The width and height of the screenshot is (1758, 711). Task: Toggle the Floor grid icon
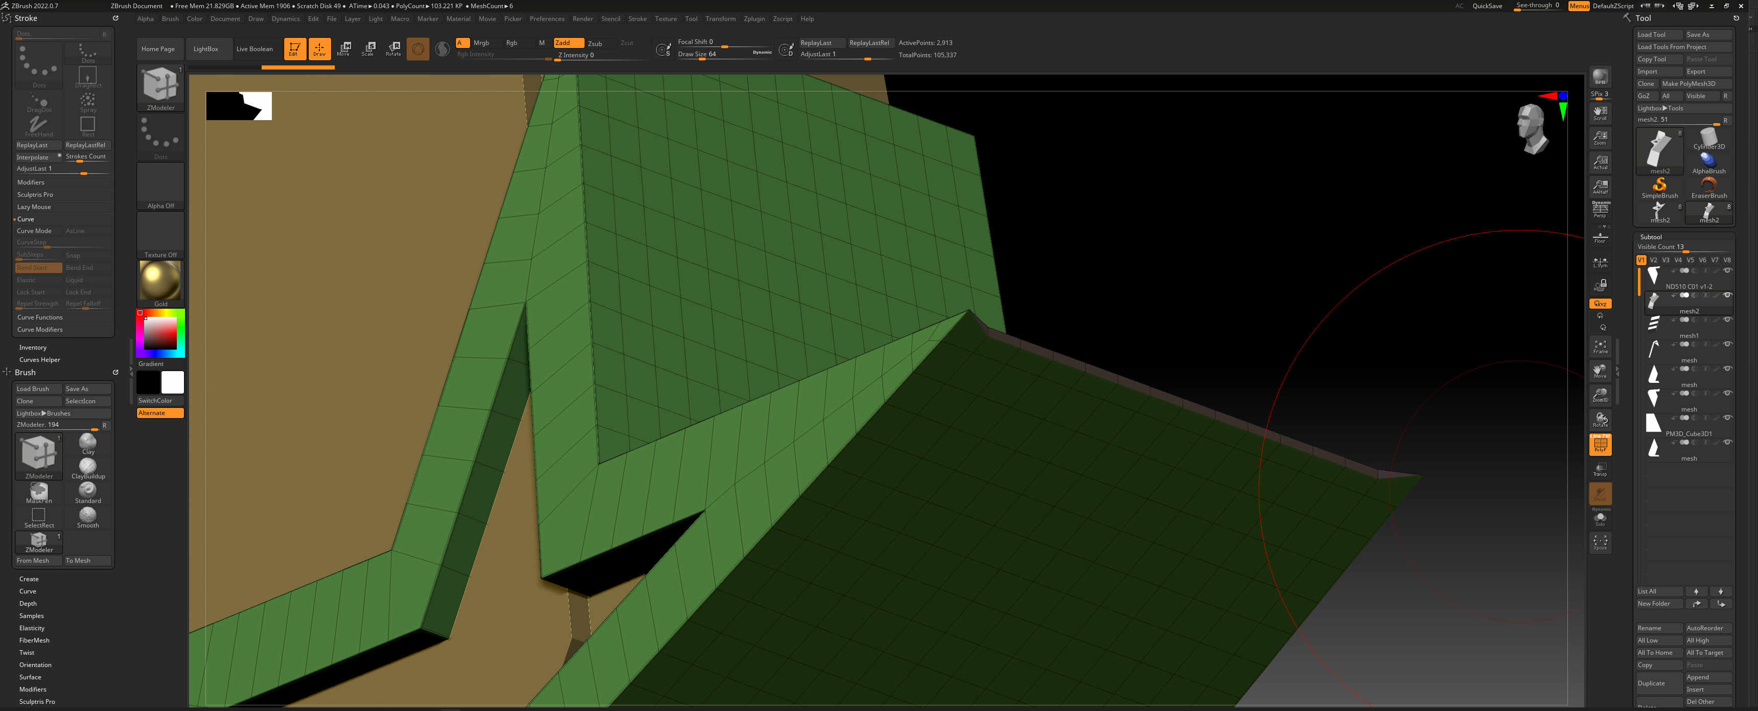(x=1600, y=238)
